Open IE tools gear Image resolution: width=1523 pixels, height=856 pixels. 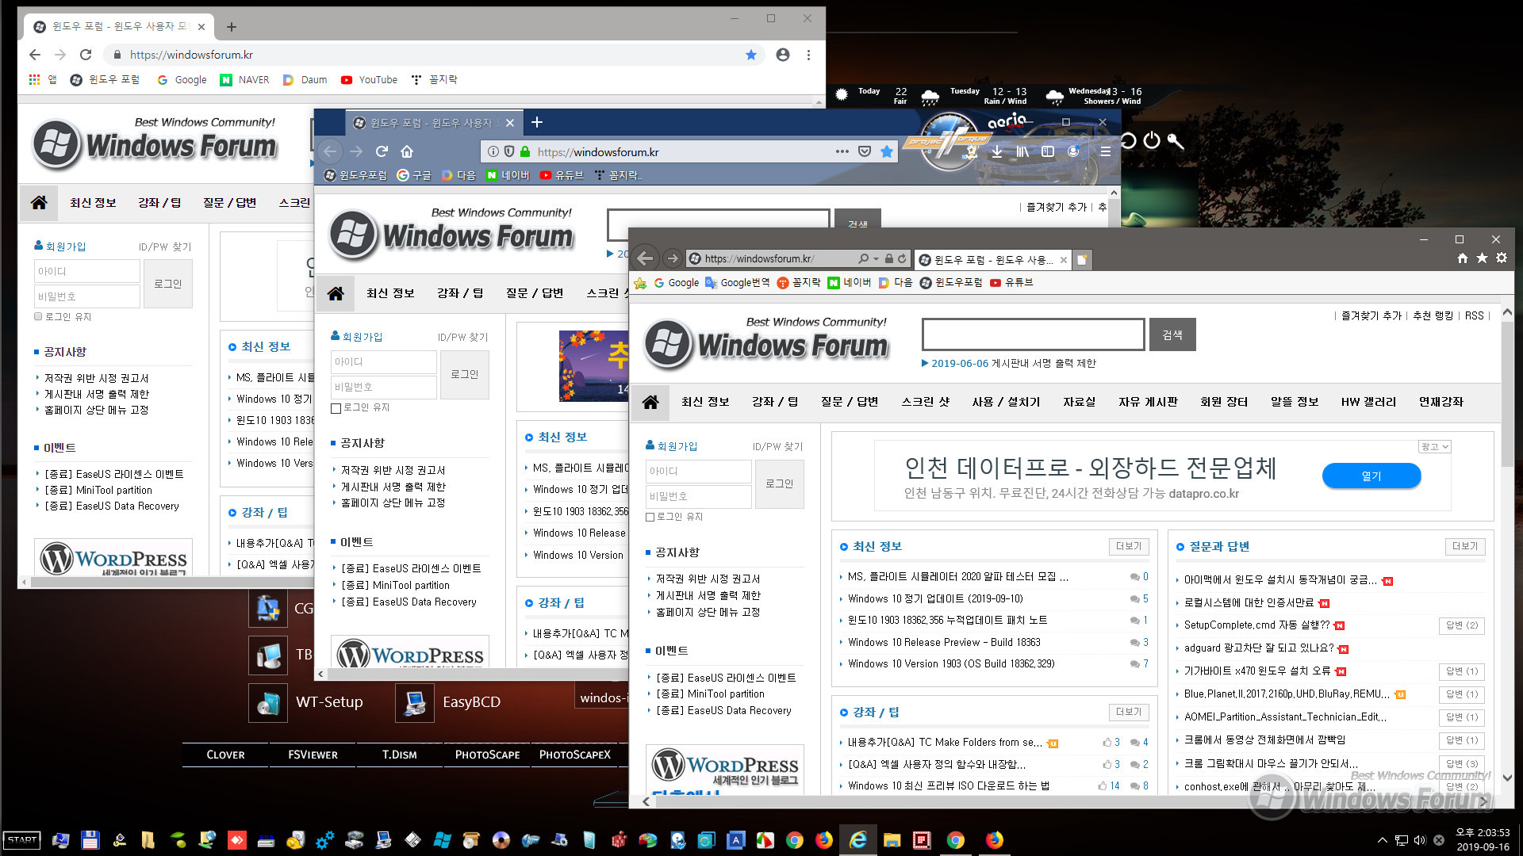click(1502, 258)
